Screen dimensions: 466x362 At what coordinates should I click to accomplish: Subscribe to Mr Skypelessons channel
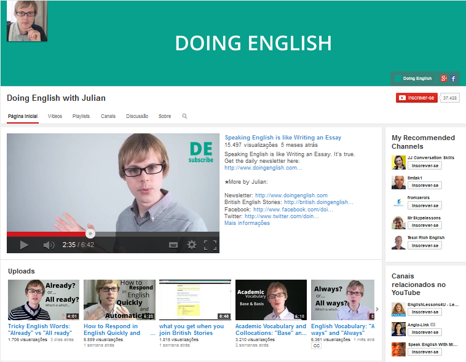pyautogui.click(x=425, y=226)
